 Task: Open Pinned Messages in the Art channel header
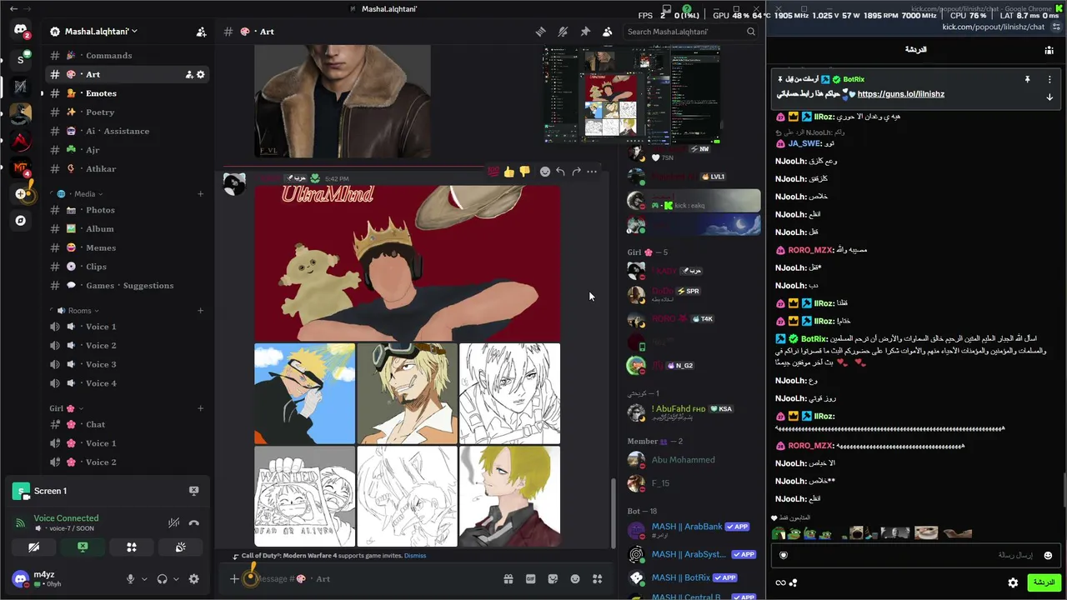(x=585, y=32)
